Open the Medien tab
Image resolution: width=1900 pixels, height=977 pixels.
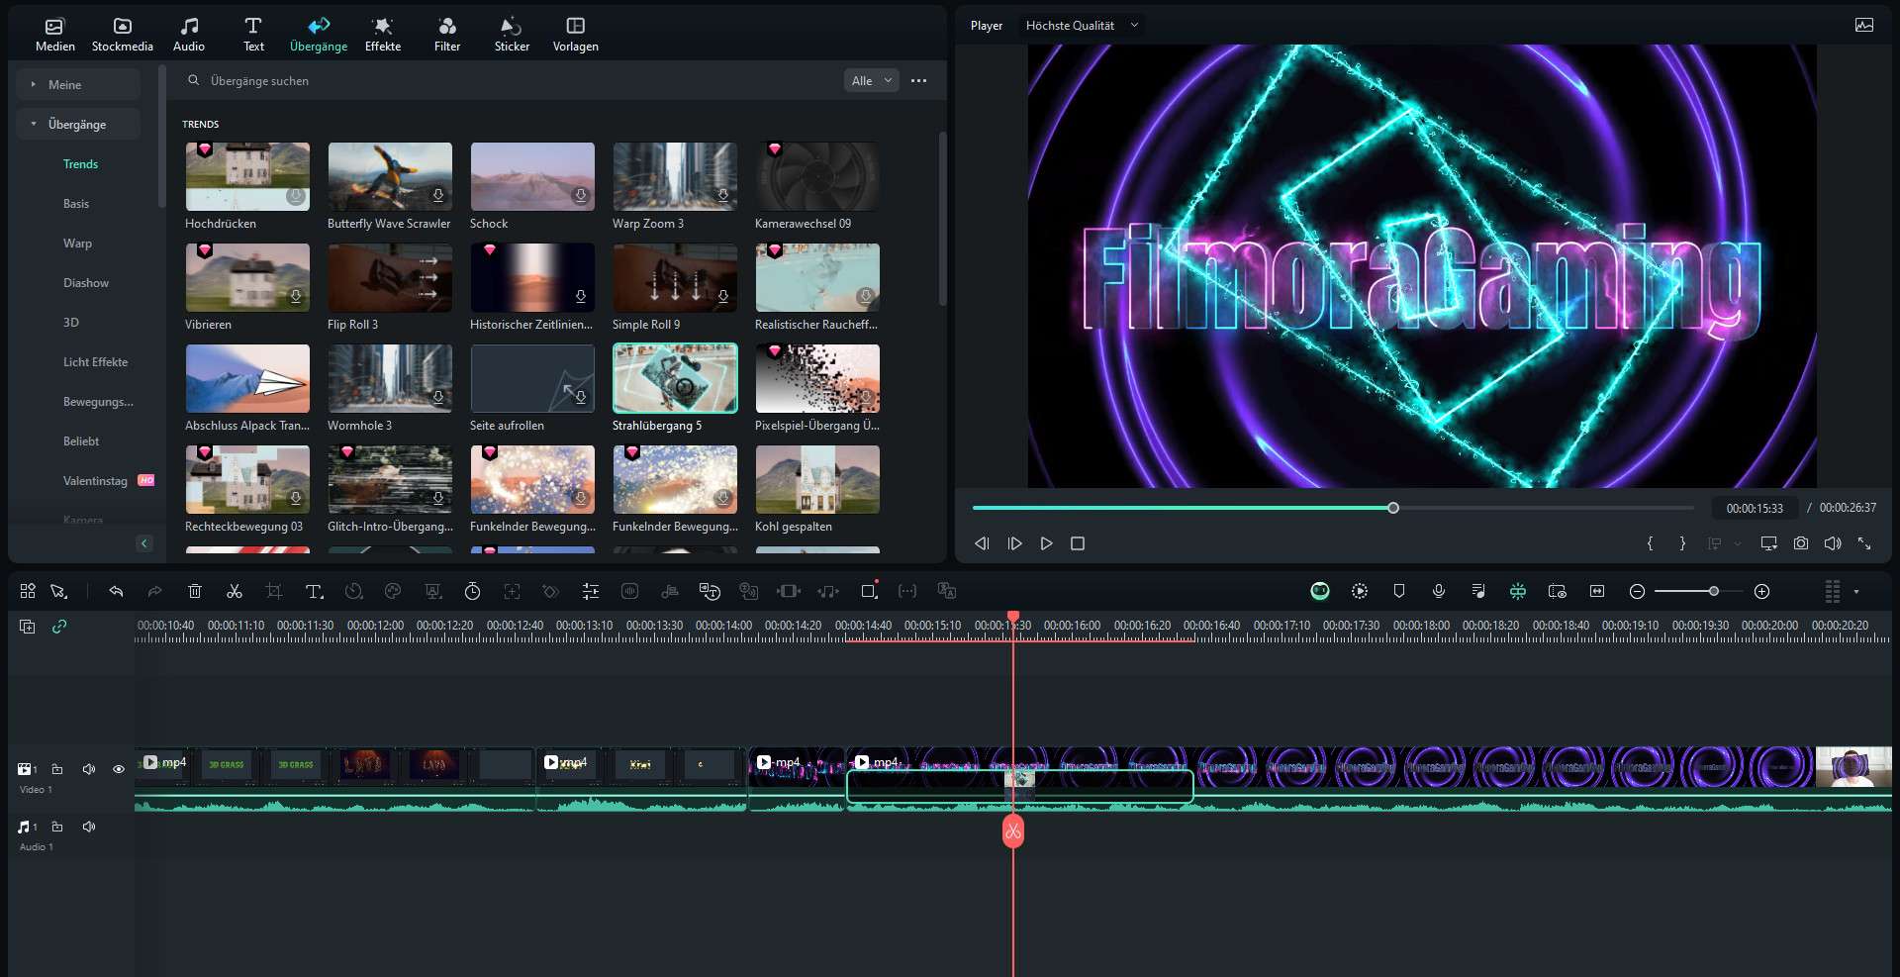point(54,35)
